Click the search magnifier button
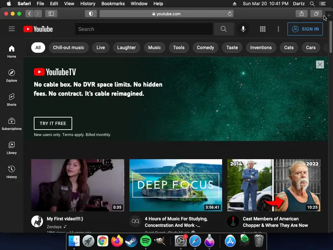The image size is (333, 250). coord(224,29)
